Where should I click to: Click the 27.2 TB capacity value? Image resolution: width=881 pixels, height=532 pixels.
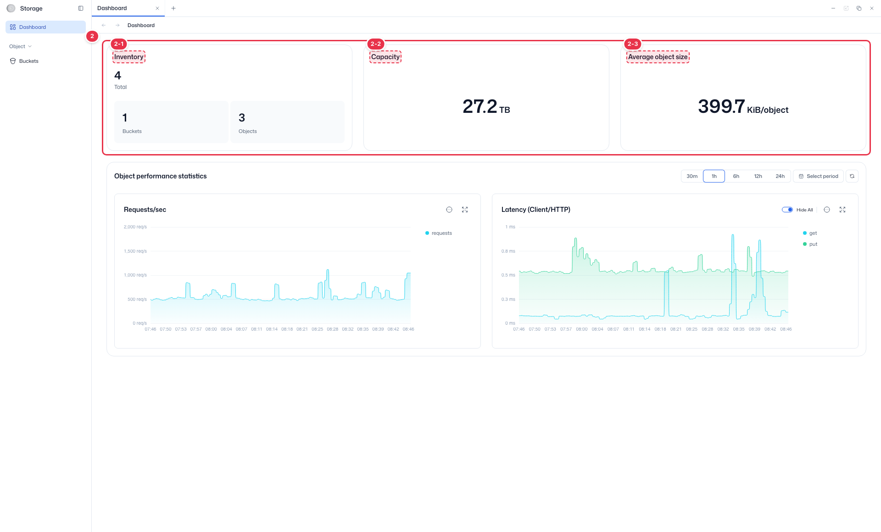tap(486, 106)
